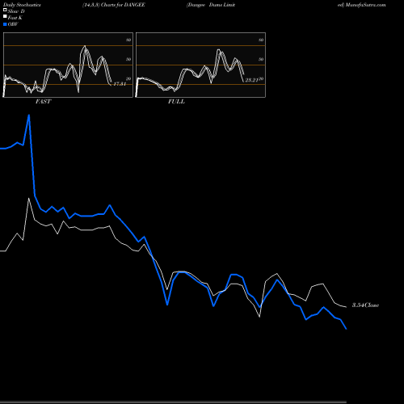
Task: Click the Slow D legend swatch
Action: pyautogui.click(x=5, y=11)
